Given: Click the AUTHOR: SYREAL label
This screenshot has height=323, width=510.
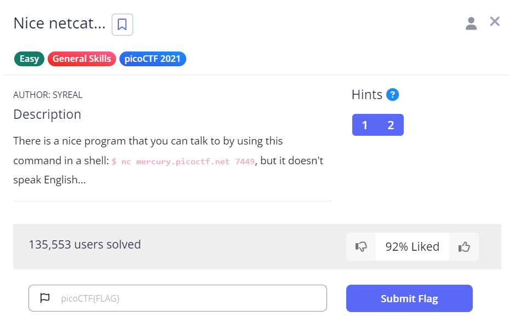Looking at the screenshot, I should (x=48, y=95).
